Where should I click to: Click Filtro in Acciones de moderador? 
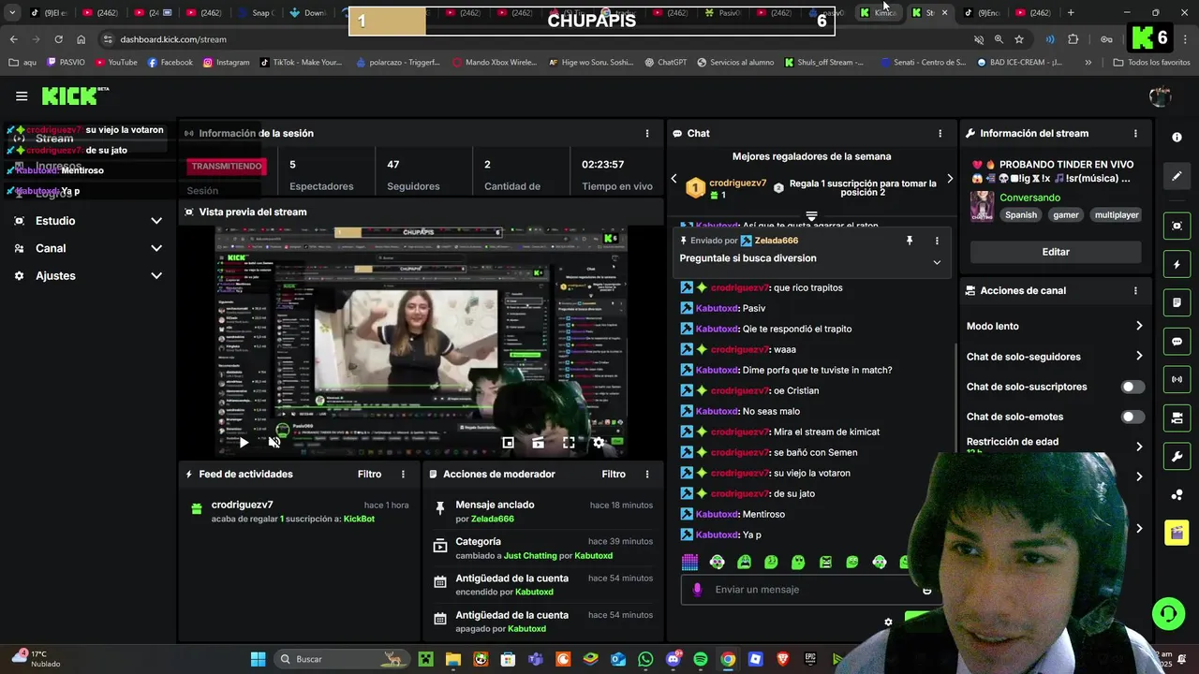tap(614, 474)
